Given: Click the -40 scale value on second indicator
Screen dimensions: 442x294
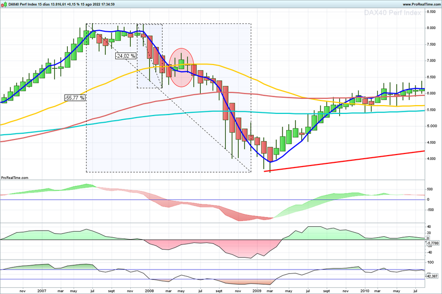Looking at the screenshot, I should pos(429,253).
